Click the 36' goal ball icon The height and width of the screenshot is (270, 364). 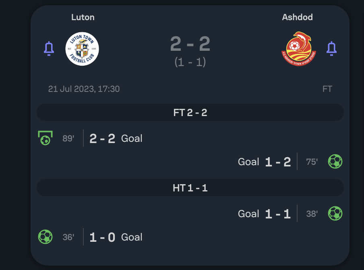point(45,237)
